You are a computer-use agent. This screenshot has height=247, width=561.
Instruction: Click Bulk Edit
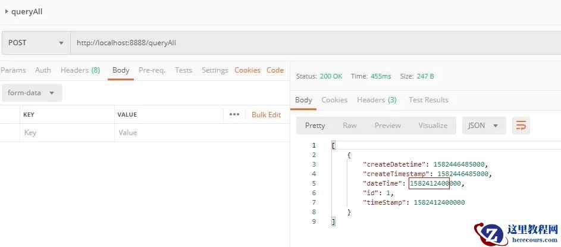click(x=266, y=114)
